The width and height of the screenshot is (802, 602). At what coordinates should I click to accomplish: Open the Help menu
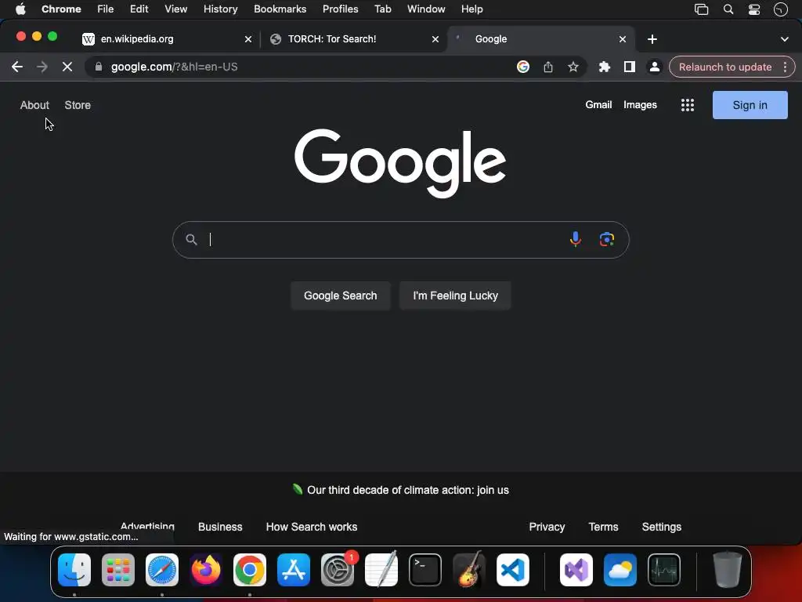pos(471,9)
